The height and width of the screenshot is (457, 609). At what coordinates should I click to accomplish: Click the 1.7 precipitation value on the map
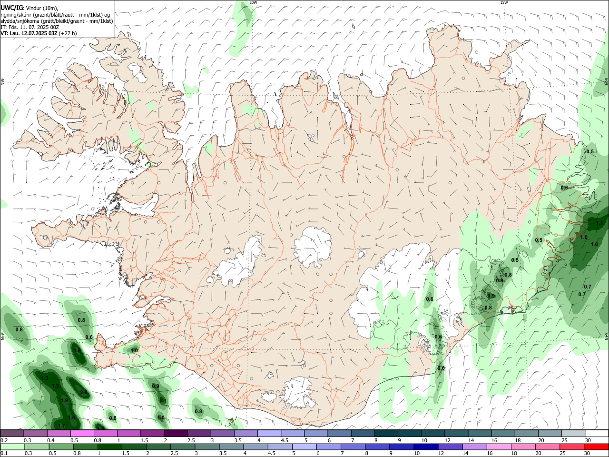pos(61,426)
